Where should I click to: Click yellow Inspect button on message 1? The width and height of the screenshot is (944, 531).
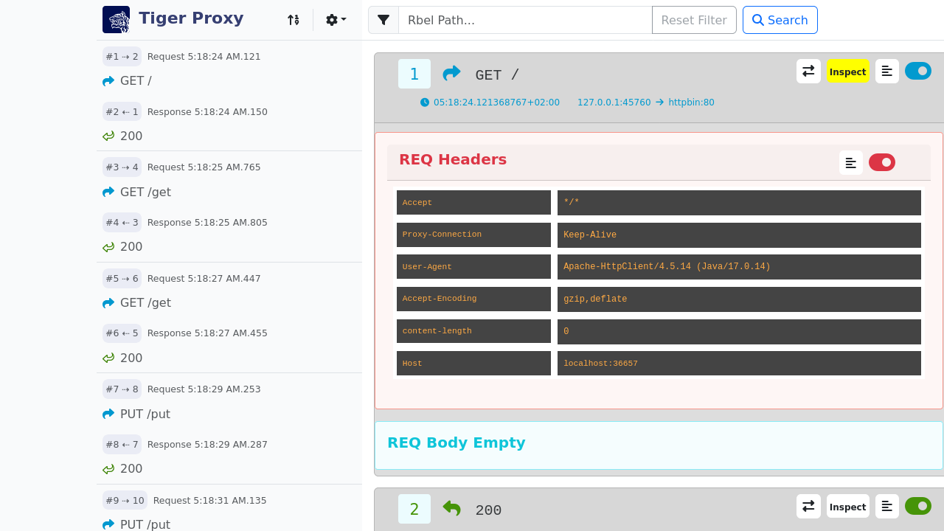tap(848, 72)
